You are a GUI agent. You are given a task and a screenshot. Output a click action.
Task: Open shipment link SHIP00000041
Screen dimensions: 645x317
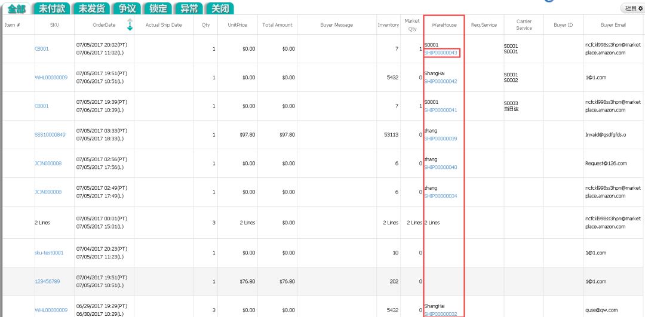(441, 110)
